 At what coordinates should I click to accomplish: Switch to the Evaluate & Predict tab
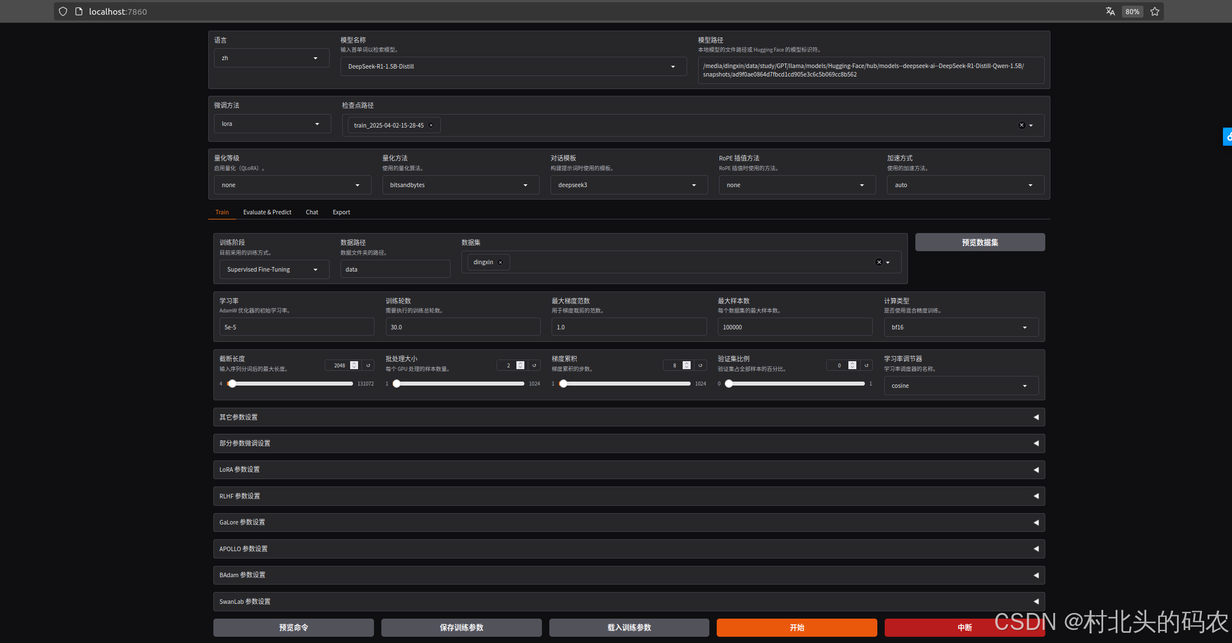[267, 212]
